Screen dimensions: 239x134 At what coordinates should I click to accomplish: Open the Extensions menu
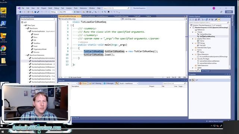click(x=83, y=8)
